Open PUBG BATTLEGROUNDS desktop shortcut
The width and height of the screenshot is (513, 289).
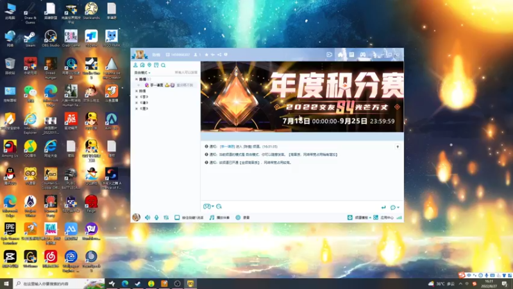click(71, 179)
